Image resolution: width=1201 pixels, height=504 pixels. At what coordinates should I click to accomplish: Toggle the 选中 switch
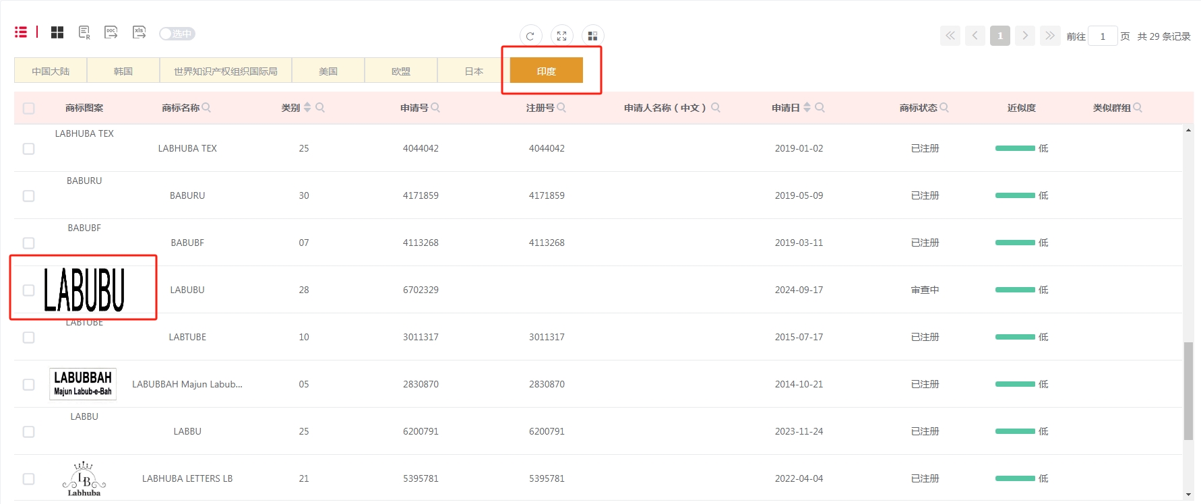pos(177,34)
